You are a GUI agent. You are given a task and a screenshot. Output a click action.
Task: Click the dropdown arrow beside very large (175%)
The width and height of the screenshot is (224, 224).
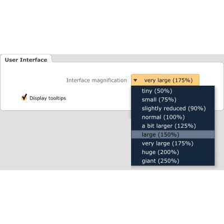point(136,80)
